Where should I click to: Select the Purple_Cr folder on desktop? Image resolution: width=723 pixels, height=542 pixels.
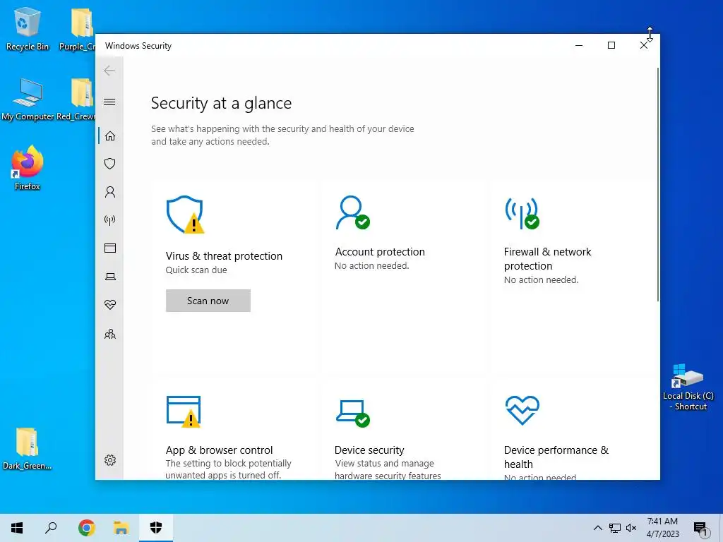click(x=78, y=30)
